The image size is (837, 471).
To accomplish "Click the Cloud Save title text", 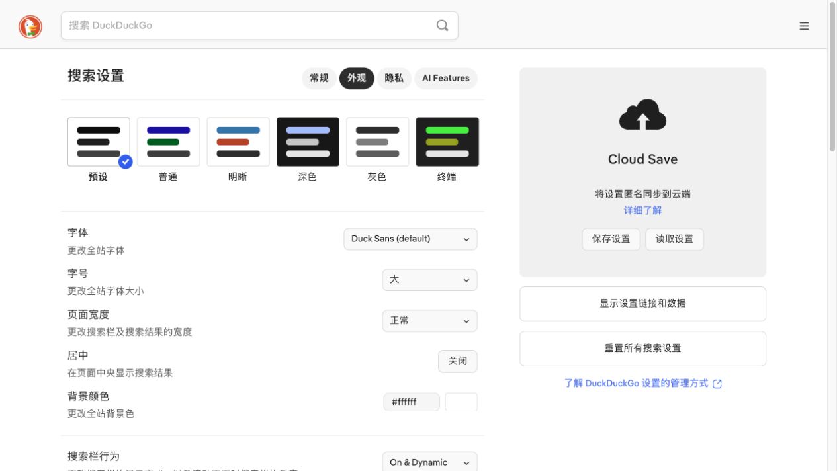I will (x=642, y=159).
